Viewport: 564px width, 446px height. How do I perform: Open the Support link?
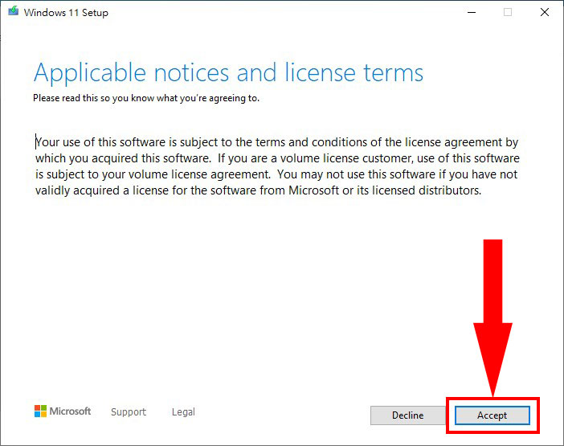[x=129, y=411]
